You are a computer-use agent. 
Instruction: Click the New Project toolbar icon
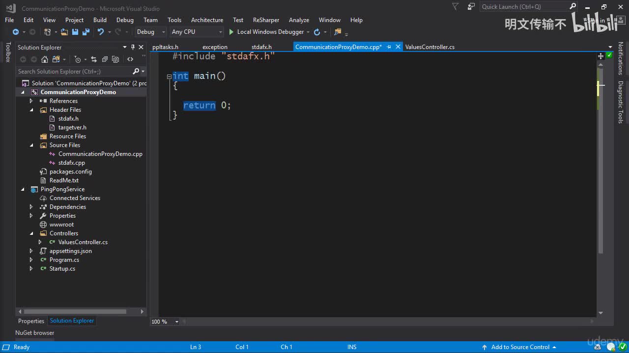47,32
